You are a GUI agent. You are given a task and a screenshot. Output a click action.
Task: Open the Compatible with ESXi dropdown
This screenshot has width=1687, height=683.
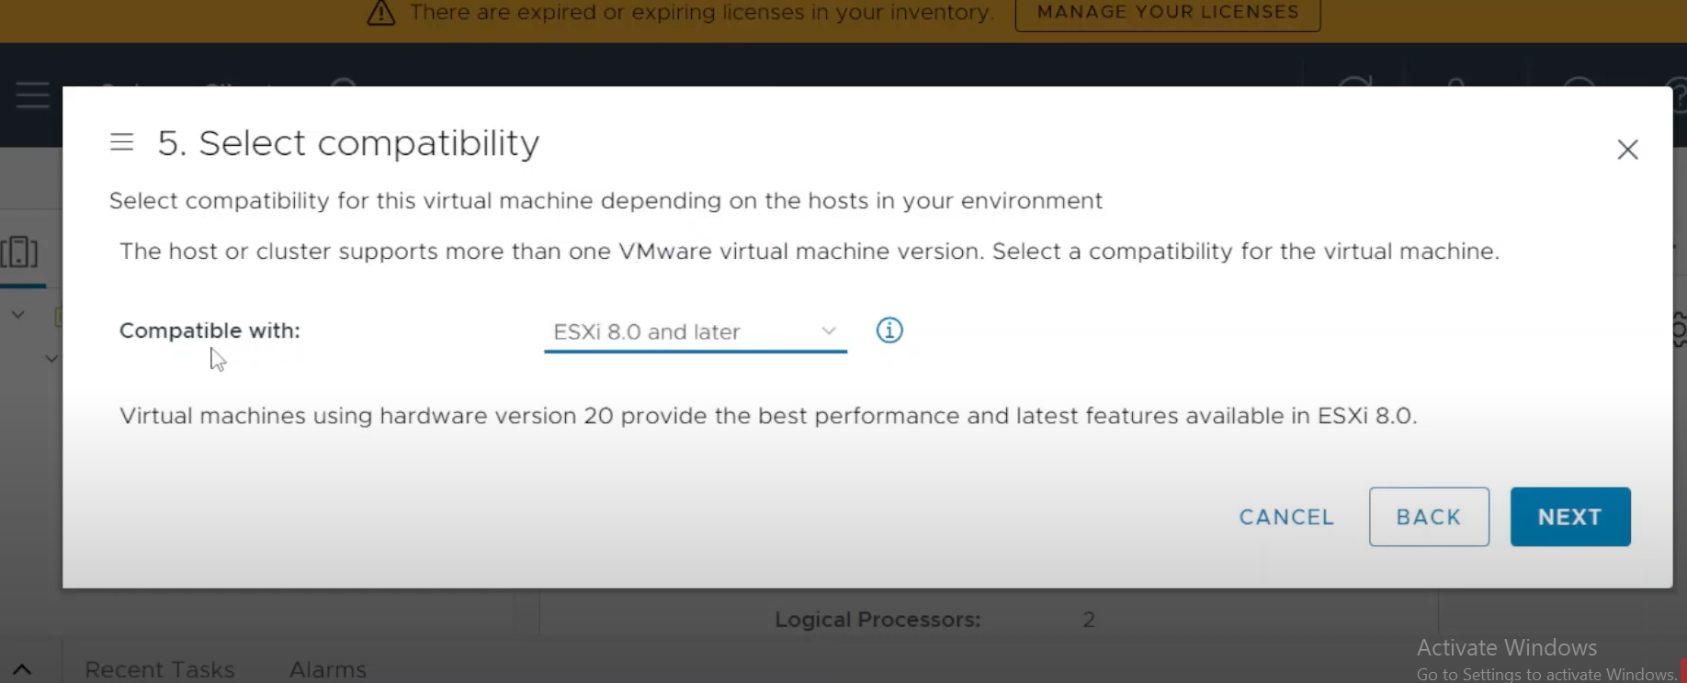click(x=695, y=331)
